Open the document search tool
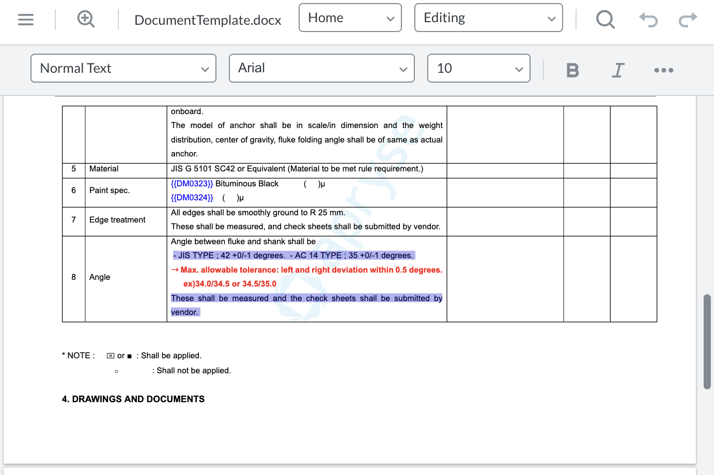 tap(605, 20)
